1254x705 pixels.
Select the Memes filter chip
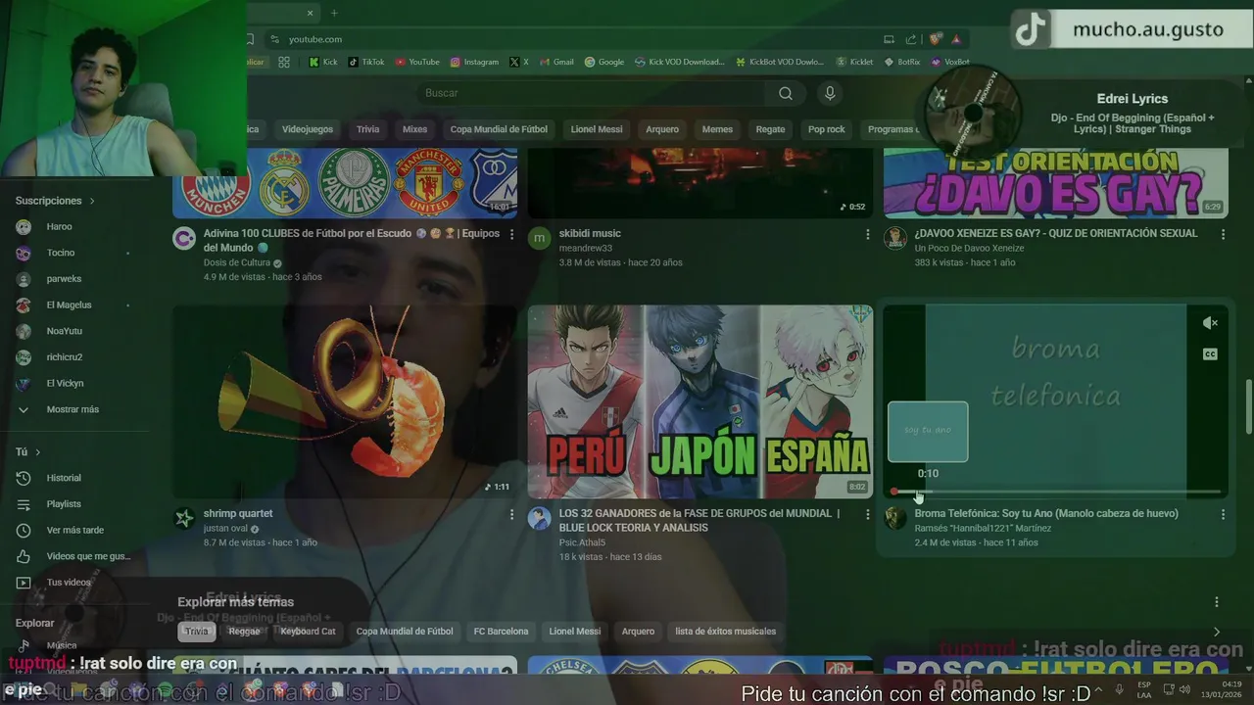pyautogui.click(x=717, y=129)
